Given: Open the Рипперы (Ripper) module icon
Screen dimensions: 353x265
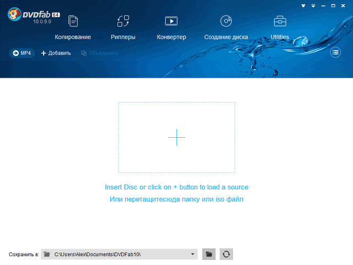Looking at the screenshot, I should [x=123, y=21].
